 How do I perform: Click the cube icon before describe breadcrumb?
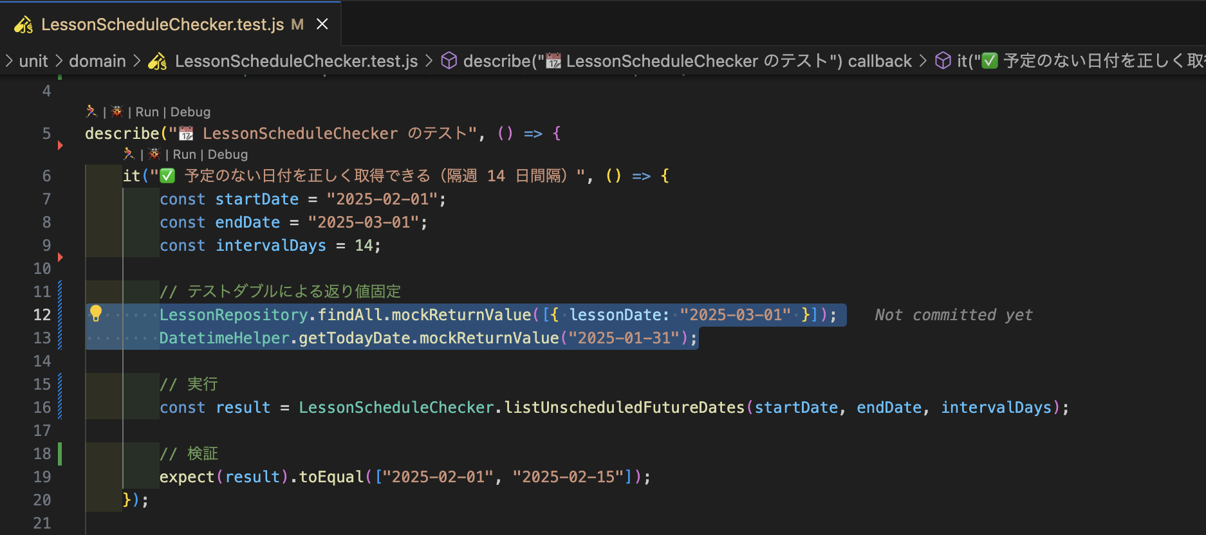click(449, 61)
